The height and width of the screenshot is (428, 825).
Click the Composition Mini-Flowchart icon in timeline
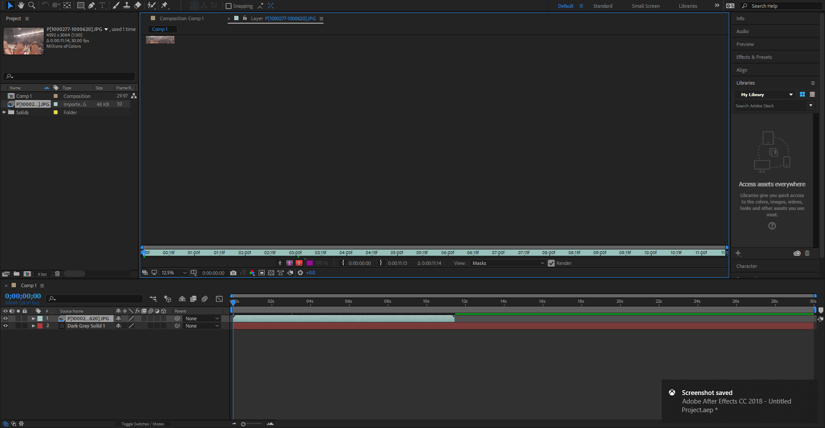[153, 299]
